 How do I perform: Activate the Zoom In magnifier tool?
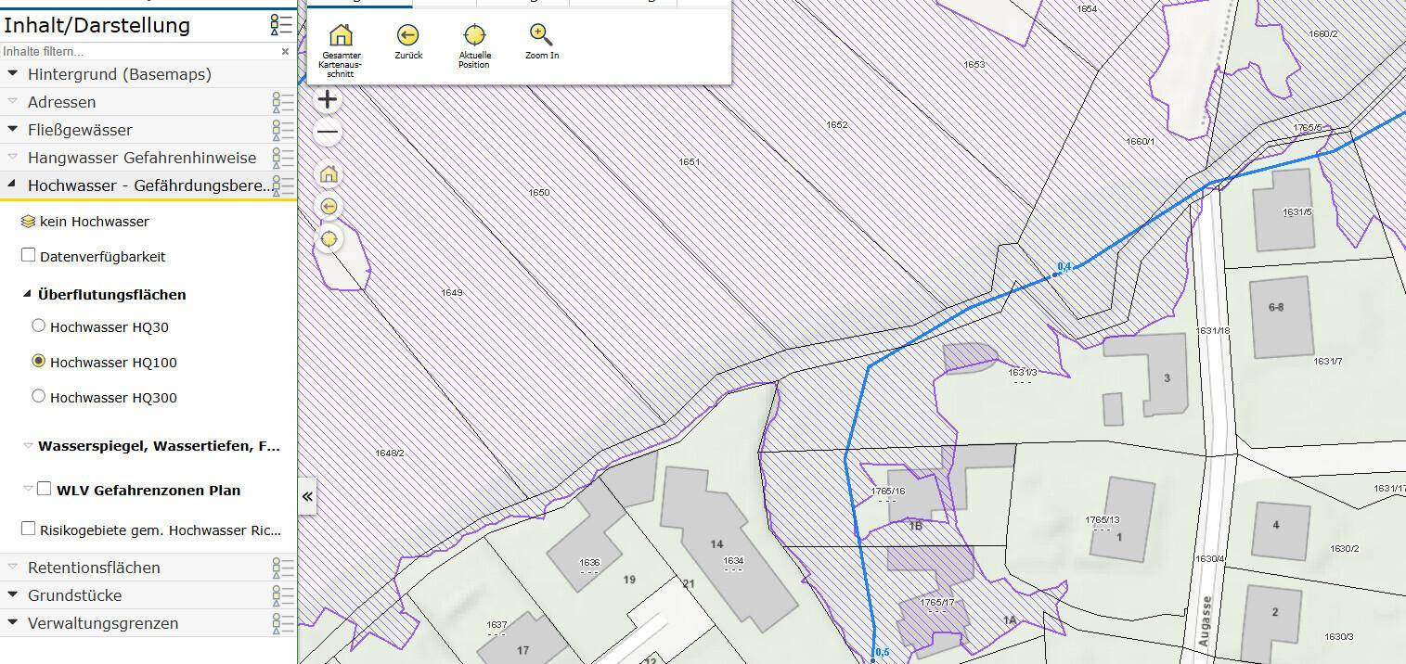click(x=541, y=35)
